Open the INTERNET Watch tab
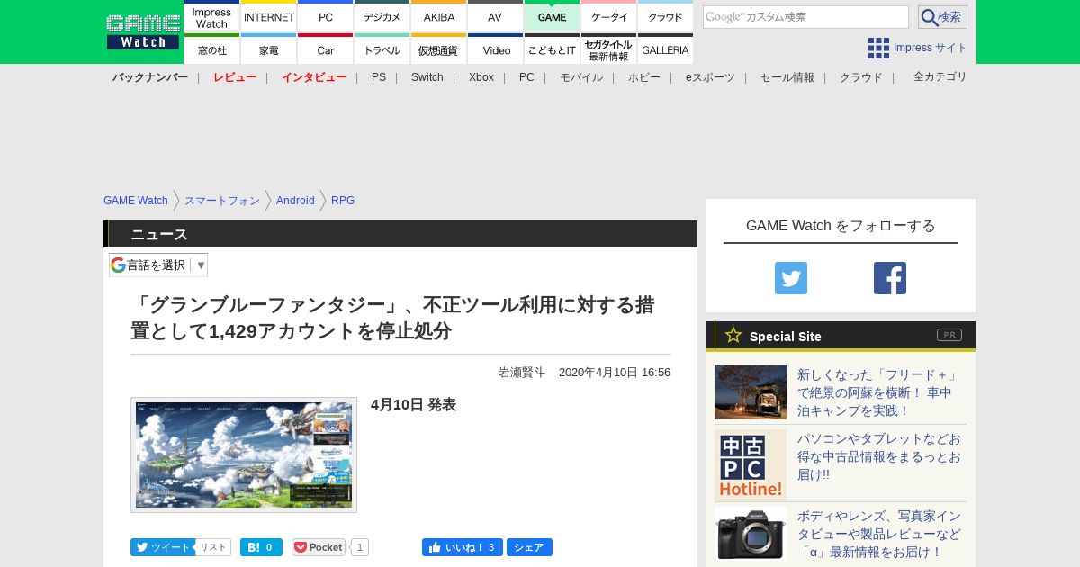The height and width of the screenshot is (567, 1080). [x=269, y=16]
